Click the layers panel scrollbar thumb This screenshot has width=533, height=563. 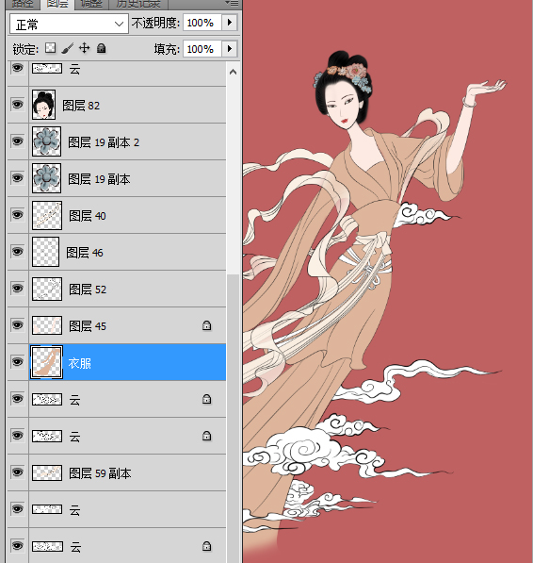tap(234, 419)
